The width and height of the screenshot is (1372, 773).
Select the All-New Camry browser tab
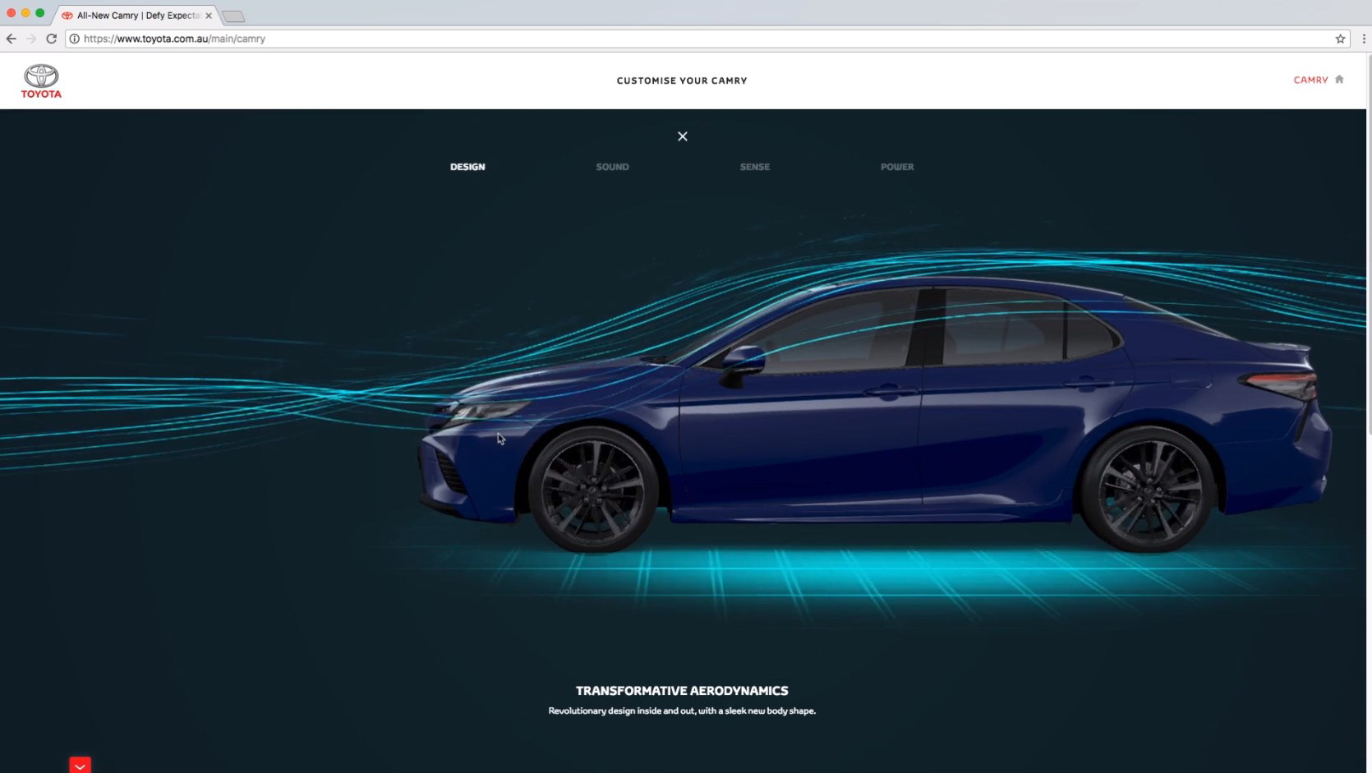136,16
